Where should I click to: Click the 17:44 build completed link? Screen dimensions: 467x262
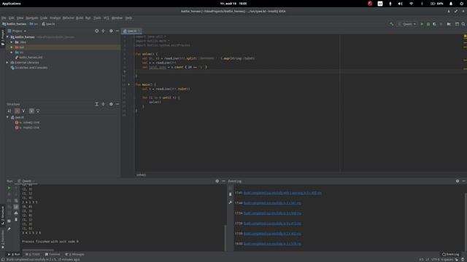[272, 203]
